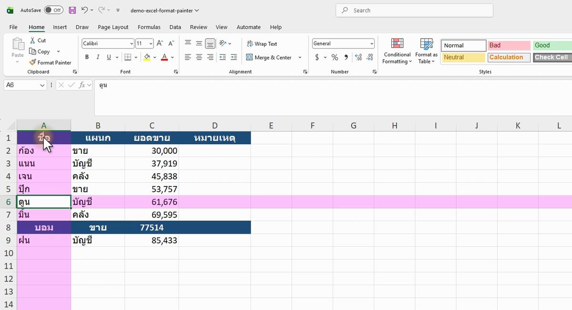The width and height of the screenshot is (572, 310).
Task: Click Decrease Decimal button
Action: point(369,57)
